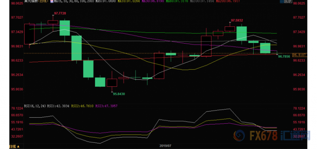Click the 2019/07 date label on time axis
317x149 pixels.
165,145
